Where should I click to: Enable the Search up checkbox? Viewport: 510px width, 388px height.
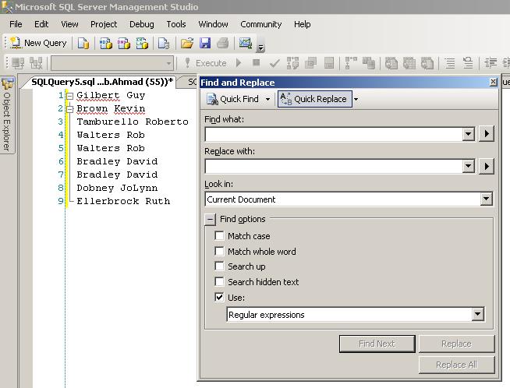pyautogui.click(x=220, y=266)
